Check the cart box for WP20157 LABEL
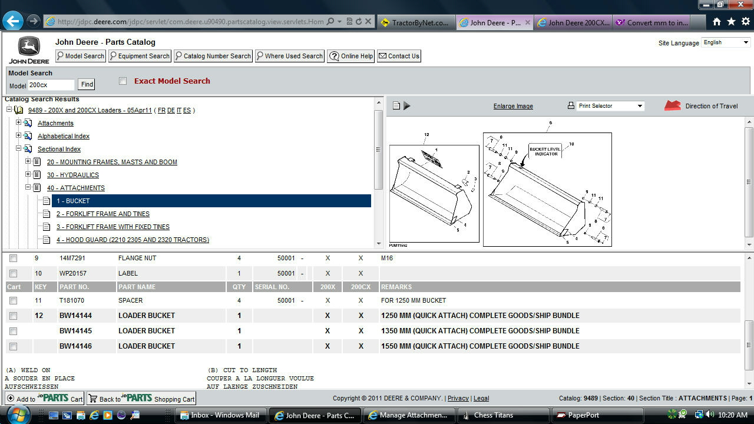This screenshot has height=424, width=754. 13,273
